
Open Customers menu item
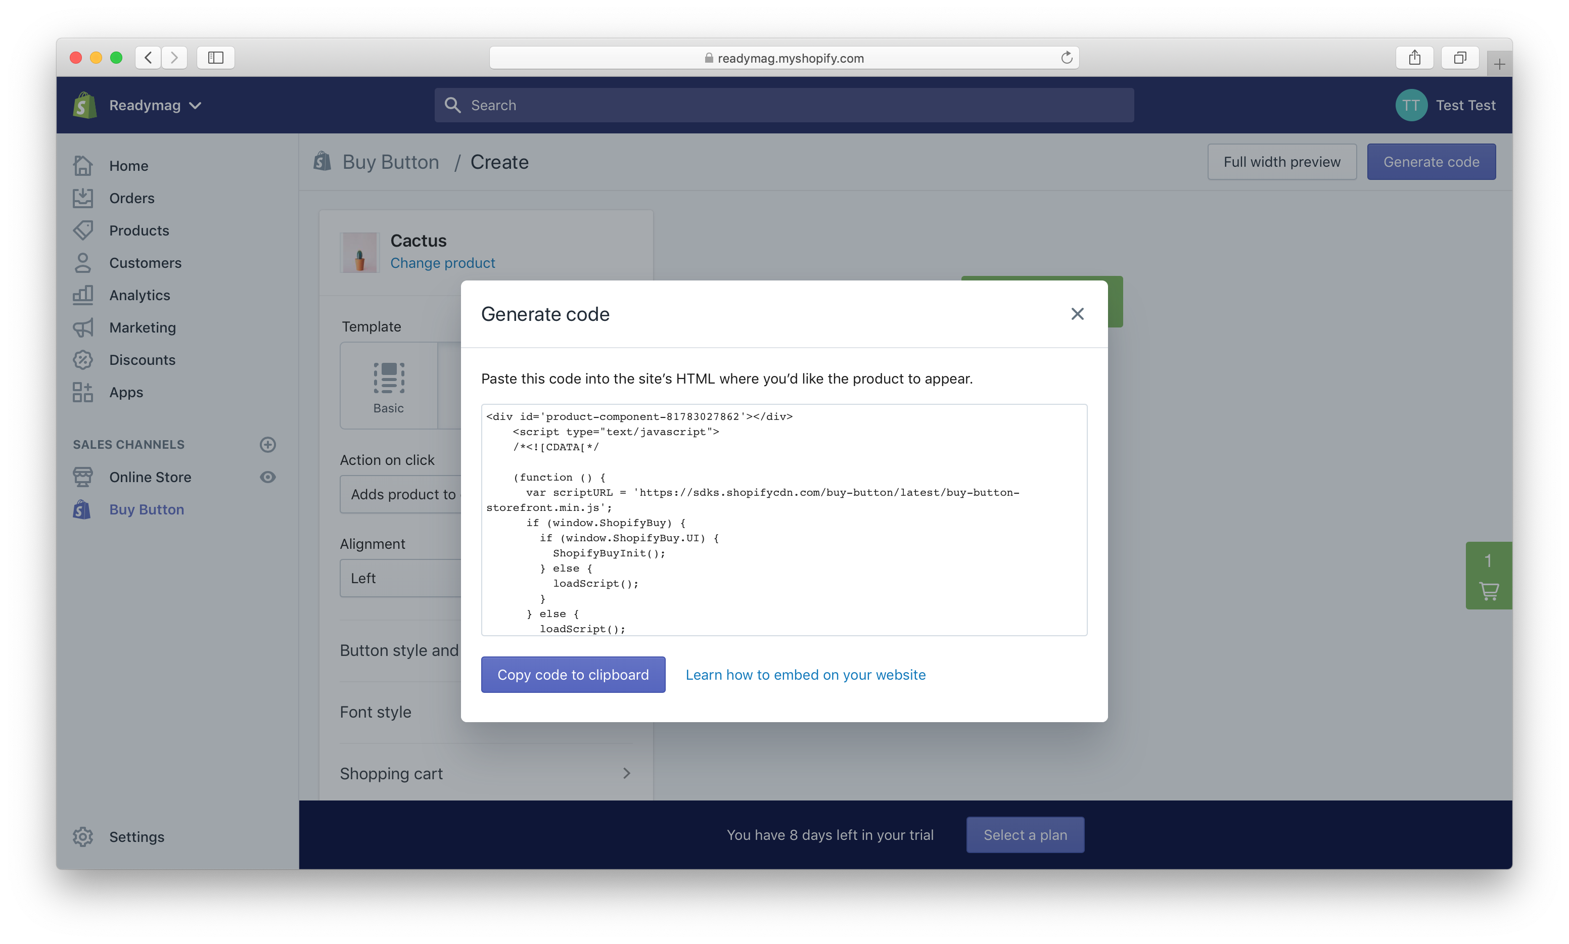point(145,263)
